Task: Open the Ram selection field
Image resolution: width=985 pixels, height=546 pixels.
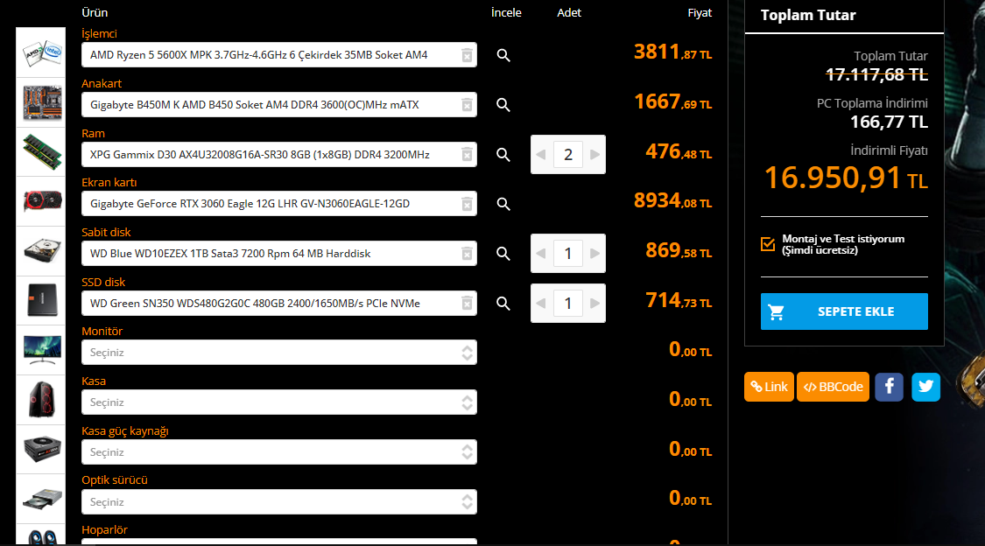Action: 279,154
